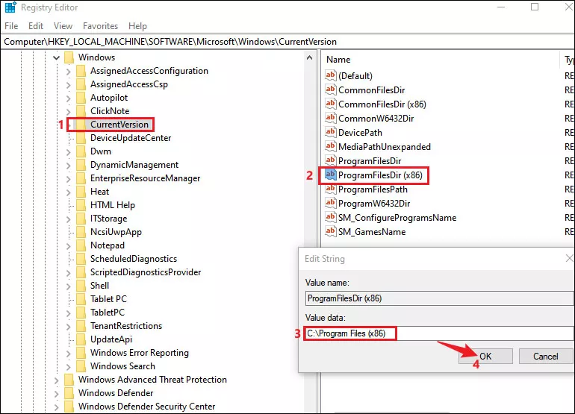Open the Favorites menu
575x414 pixels.
101,26
